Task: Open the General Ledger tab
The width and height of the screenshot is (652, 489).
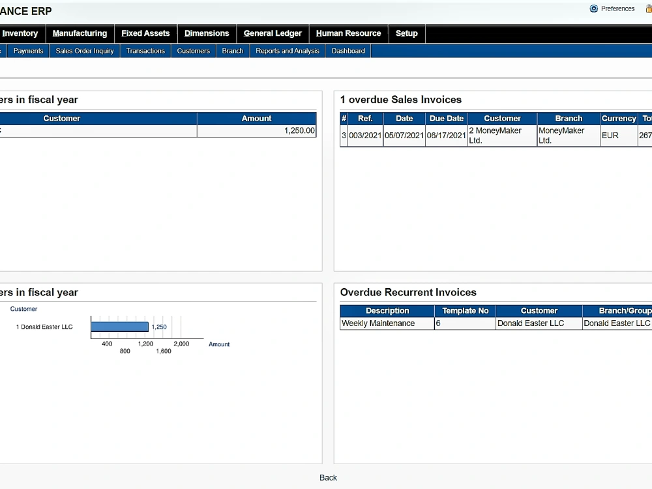Action: [273, 33]
